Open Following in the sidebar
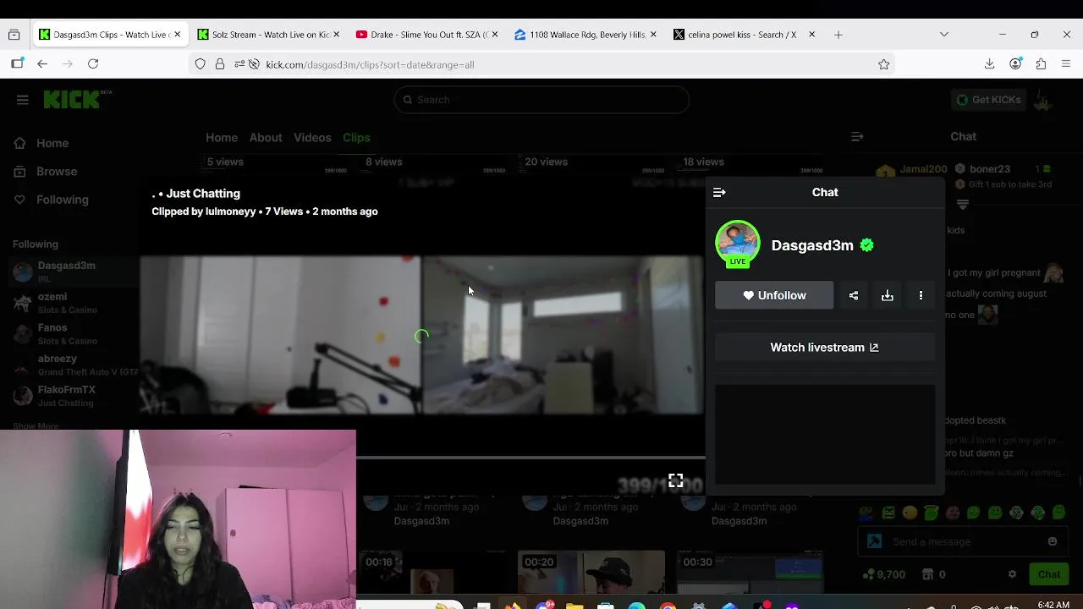 point(52,200)
